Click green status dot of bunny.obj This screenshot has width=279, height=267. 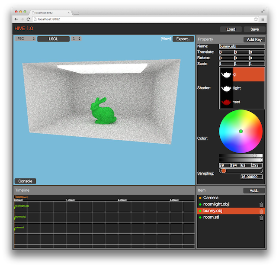click(200, 211)
